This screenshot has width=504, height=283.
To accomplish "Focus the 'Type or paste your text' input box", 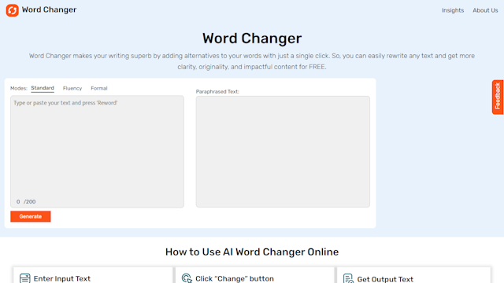I will (97, 152).
